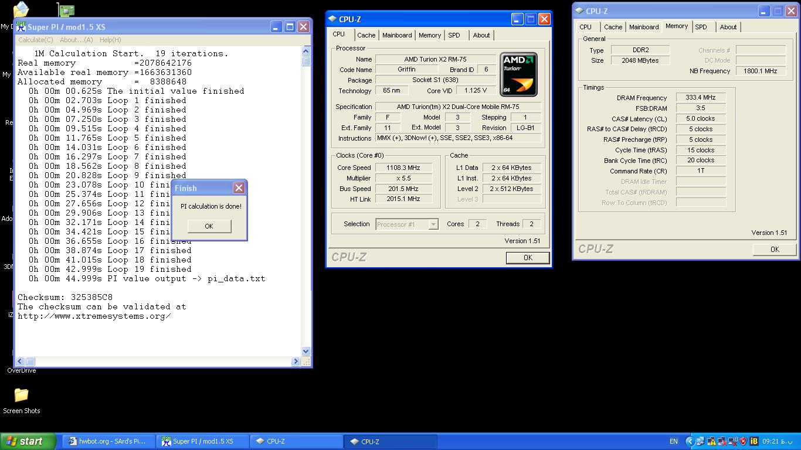This screenshot has height=450, width=801.
Task: Click the HT Link 2015.1 MHz value
Action: [x=403, y=199]
